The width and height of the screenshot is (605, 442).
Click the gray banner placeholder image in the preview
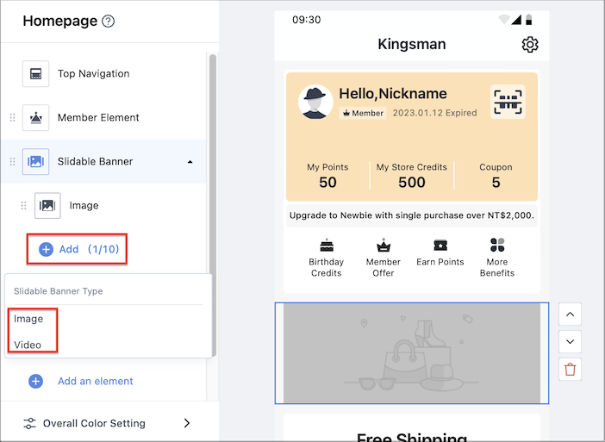point(412,353)
